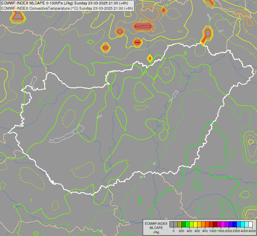This screenshot has width=257, height=236.
Task: Select the pink-magenta swatch before 1500
Action: coord(219,224)
